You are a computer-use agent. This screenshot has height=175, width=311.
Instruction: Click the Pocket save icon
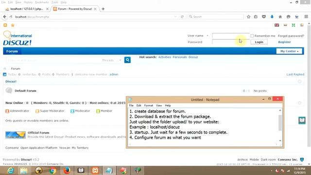click(x=264, y=17)
